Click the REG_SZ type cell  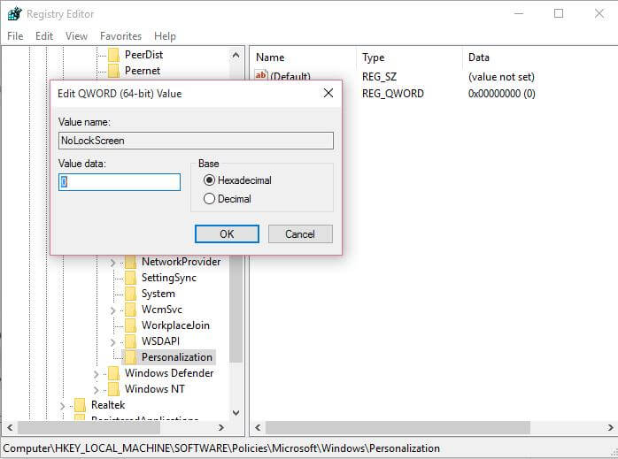tap(379, 77)
